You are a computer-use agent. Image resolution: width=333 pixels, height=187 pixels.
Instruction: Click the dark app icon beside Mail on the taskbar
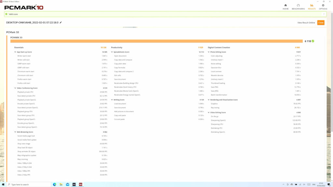[74, 184]
